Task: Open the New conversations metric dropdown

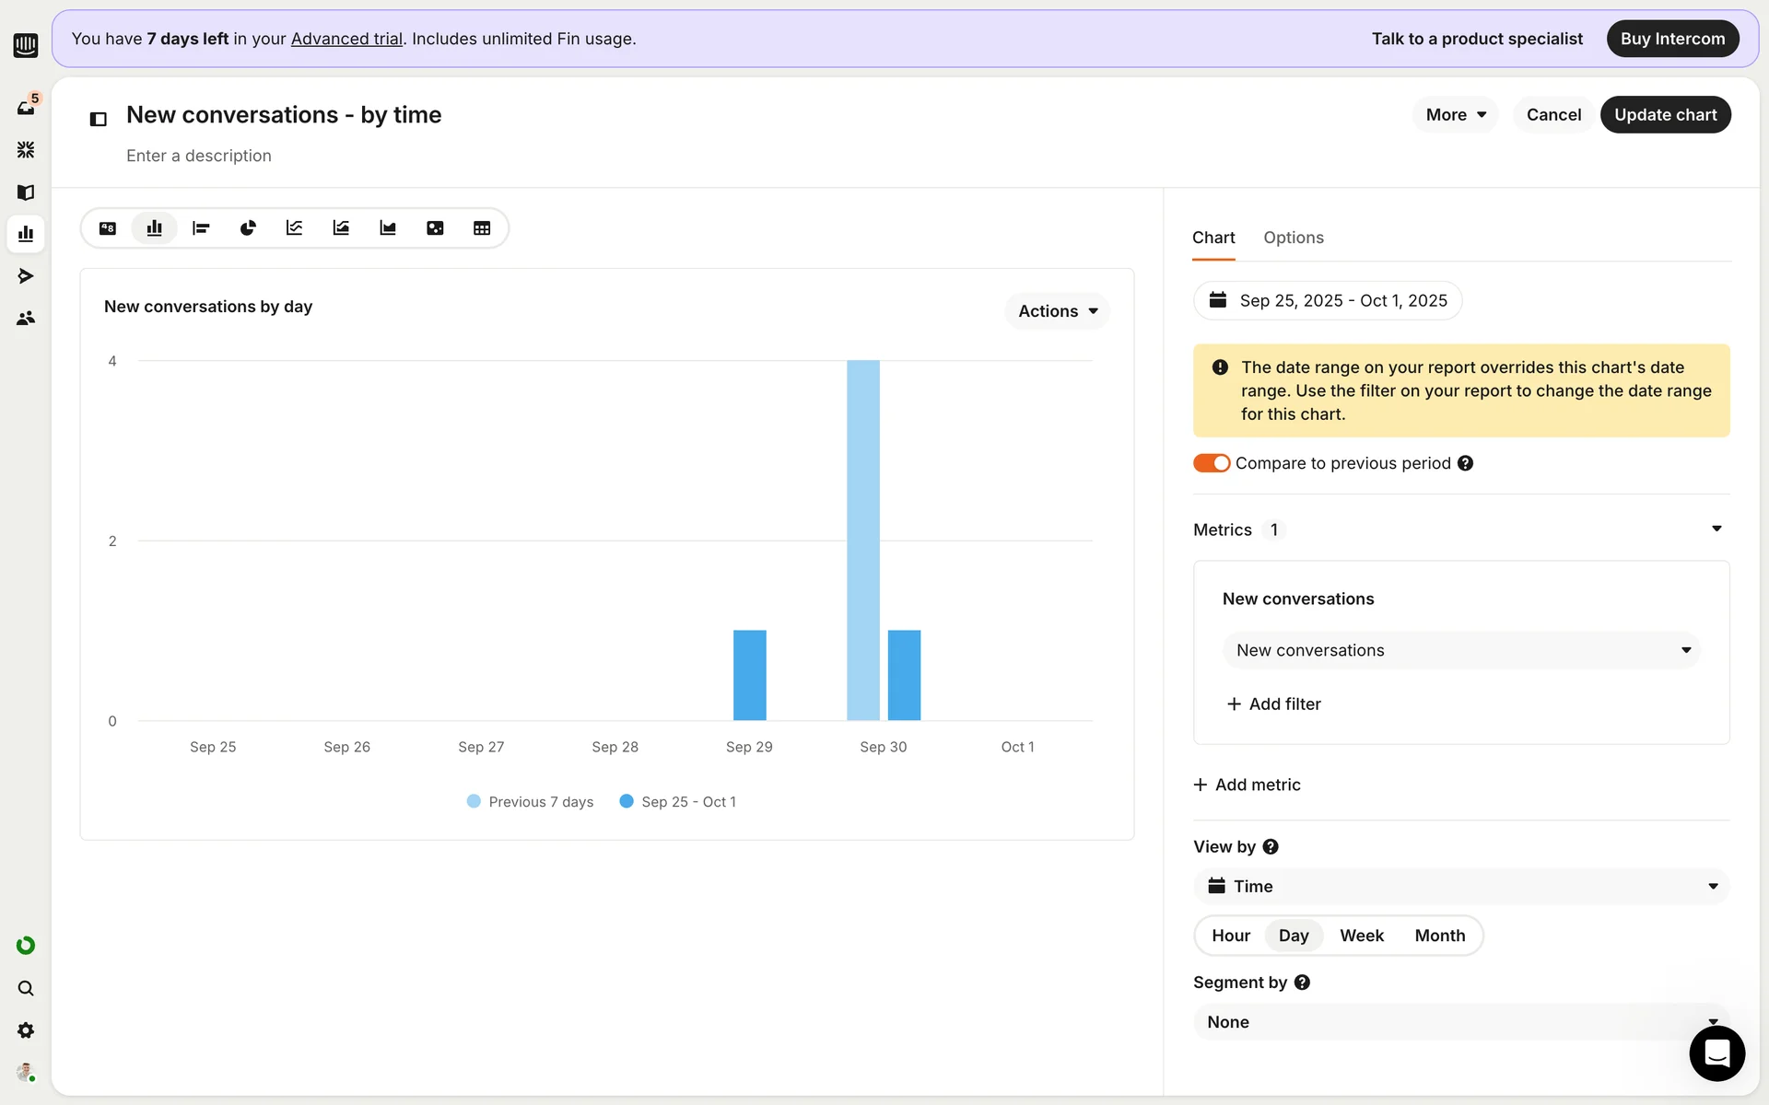Action: coord(1461,650)
